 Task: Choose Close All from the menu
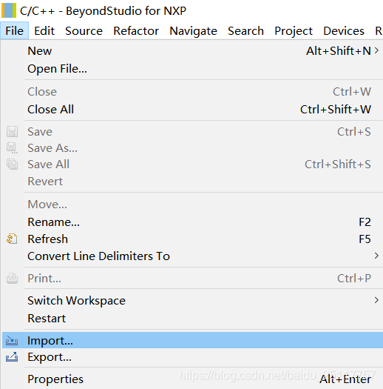coord(191,110)
